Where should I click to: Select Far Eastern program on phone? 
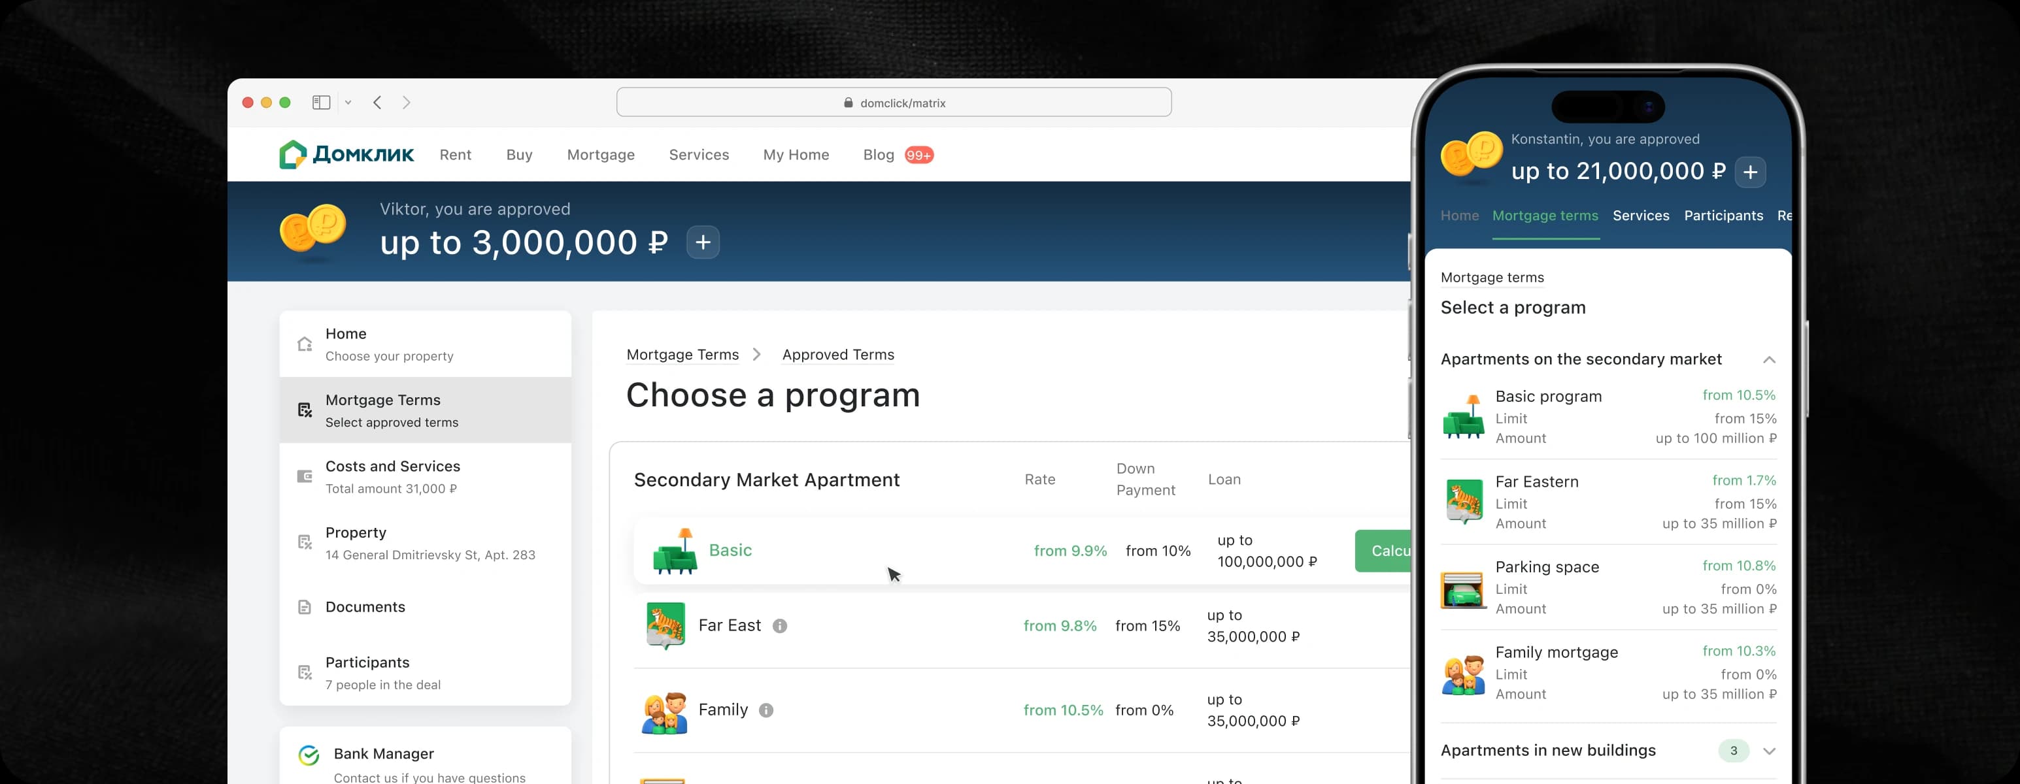point(1608,502)
